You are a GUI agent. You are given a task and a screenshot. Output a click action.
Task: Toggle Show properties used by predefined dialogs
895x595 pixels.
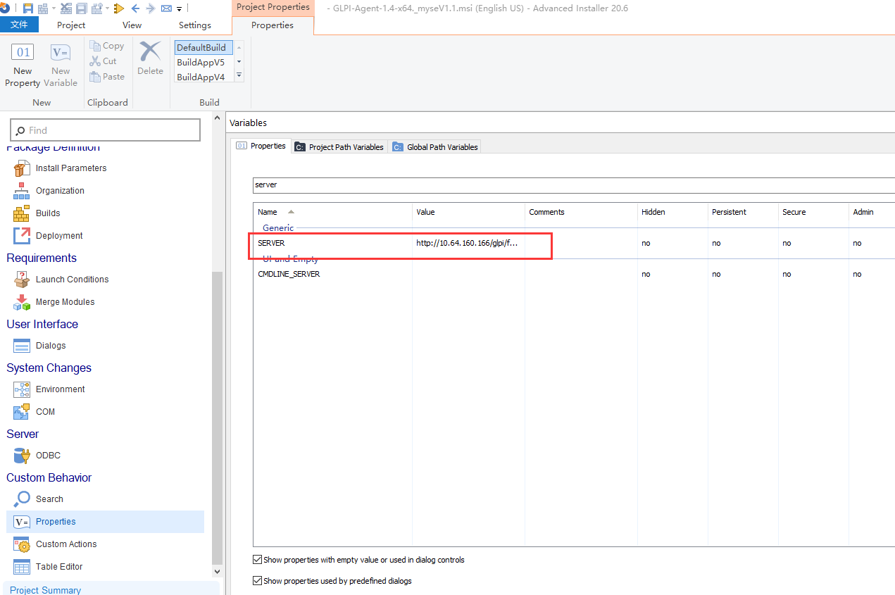coord(257,581)
